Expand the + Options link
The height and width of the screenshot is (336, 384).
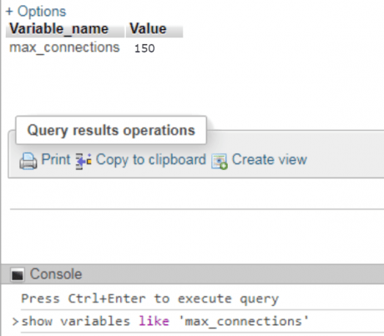(36, 12)
